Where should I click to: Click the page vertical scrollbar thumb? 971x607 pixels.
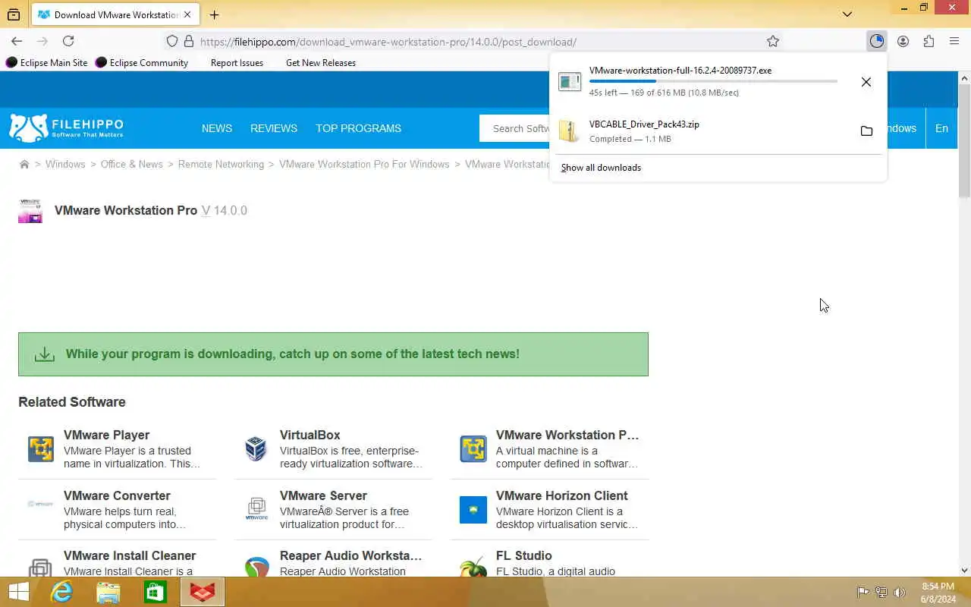(964, 141)
